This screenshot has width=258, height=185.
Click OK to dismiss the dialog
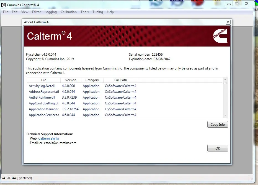(x=218, y=148)
